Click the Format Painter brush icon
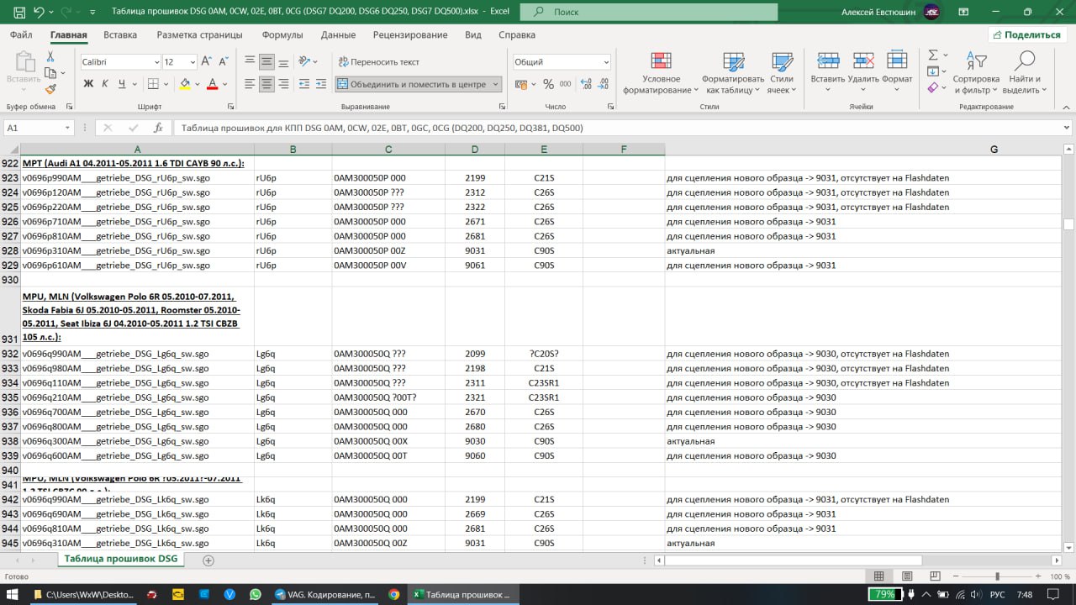 [50, 89]
